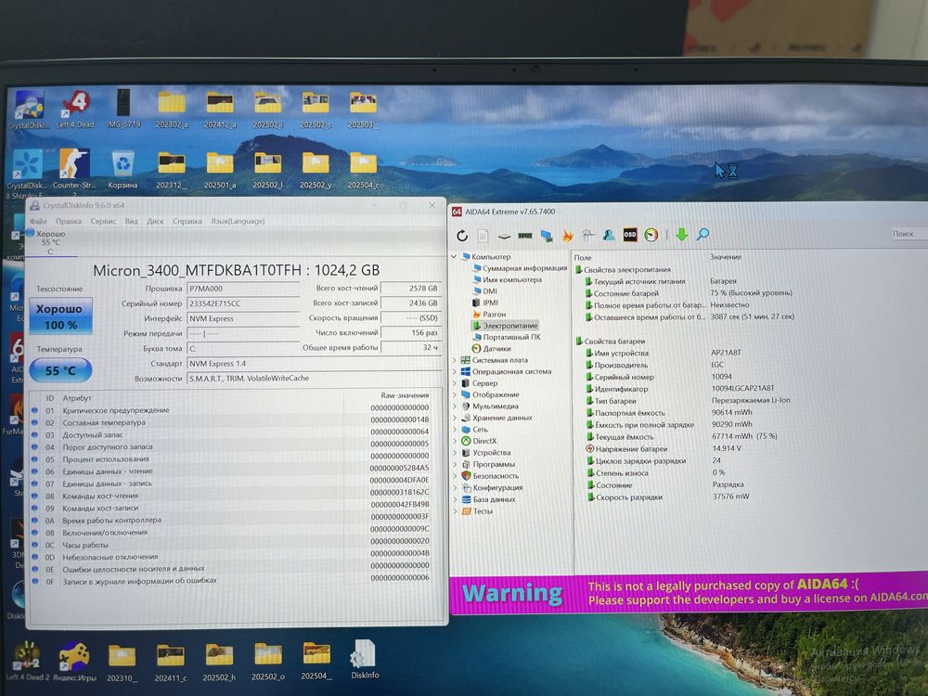Click the Значение column header in AIDA64
Screen dimensions: 928x696
coord(726,257)
